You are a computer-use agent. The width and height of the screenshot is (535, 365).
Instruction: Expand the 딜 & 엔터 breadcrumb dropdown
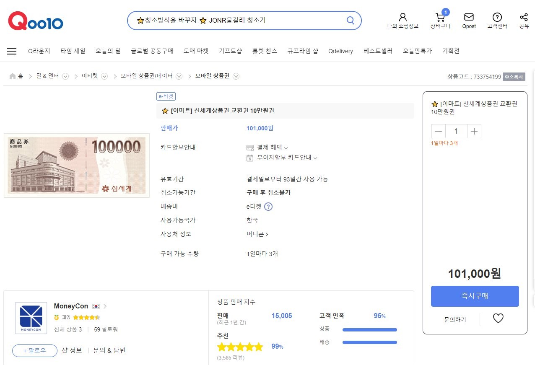(65, 76)
